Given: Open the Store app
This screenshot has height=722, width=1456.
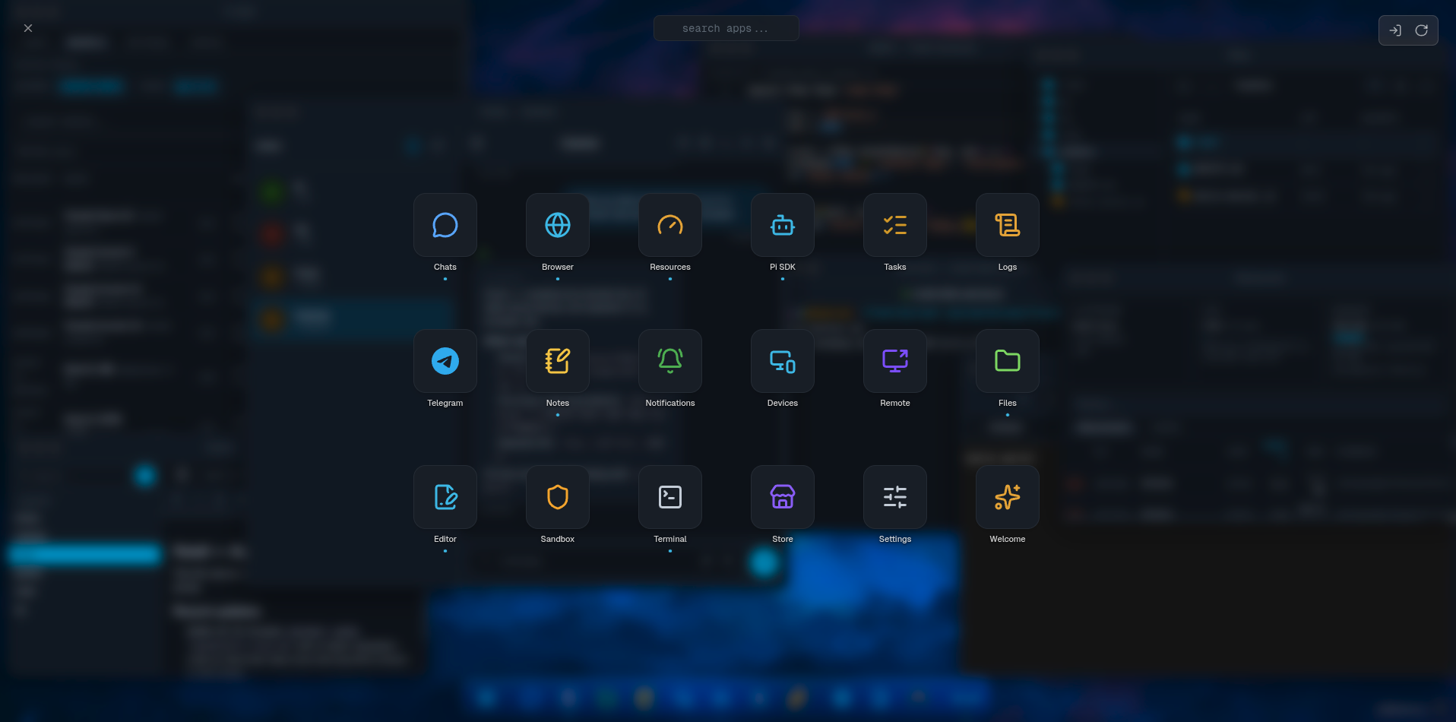Looking at the screenshot, I should coord(782,497).
